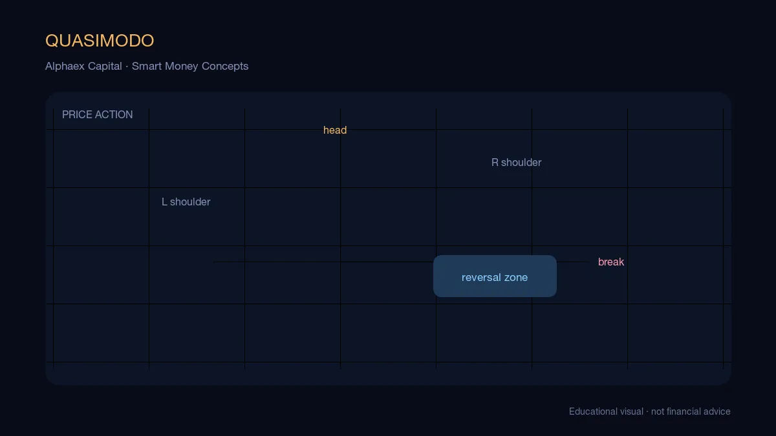Click the Smart Money Concepts subtitle
This screenshot has width=776, height=436.
click(190, 66)
